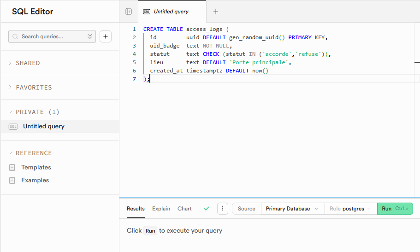Viewport: 420px width, 252px height.
Task: Open the Primary Database dropdown
Action: [293, 209]
